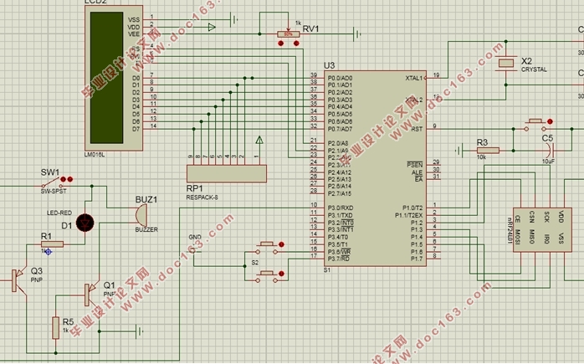This screenshot has height=364, width=584.
Task: Select the nRF24L01 module chip
Action: point(539,242)
